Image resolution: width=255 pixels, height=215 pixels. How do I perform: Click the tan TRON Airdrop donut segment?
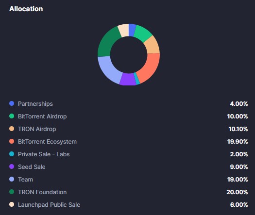coord(152,45)
